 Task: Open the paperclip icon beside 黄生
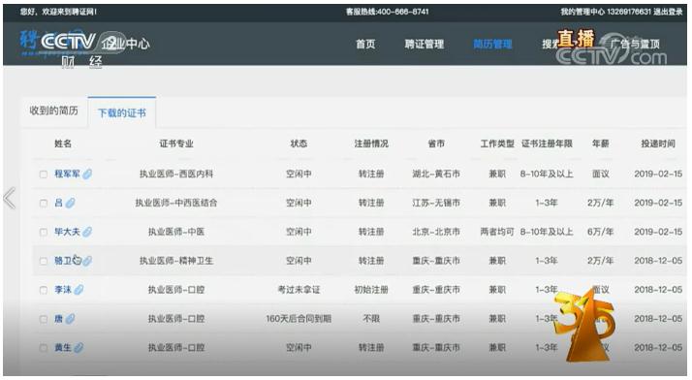tap(79, 348)
